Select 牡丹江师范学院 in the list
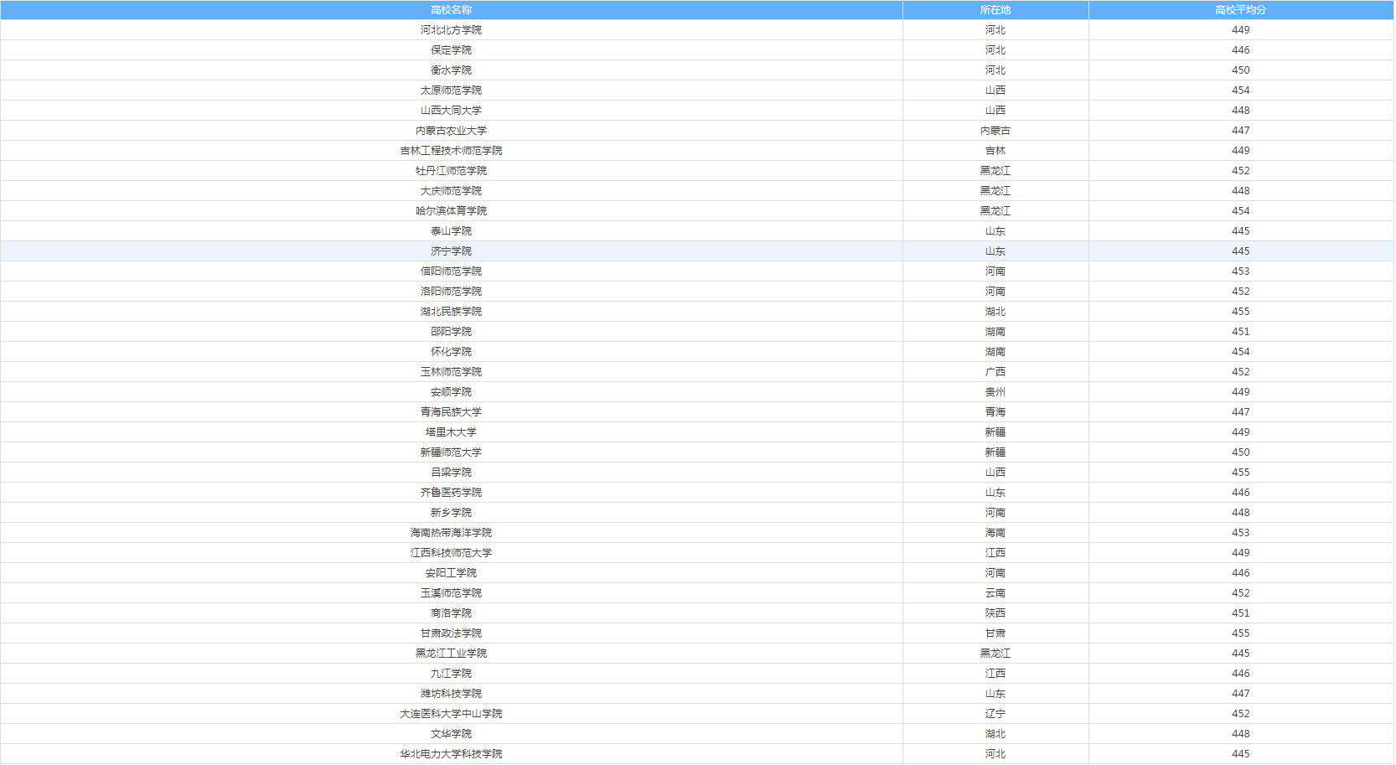1396x765 pixels. coord(451,171)
